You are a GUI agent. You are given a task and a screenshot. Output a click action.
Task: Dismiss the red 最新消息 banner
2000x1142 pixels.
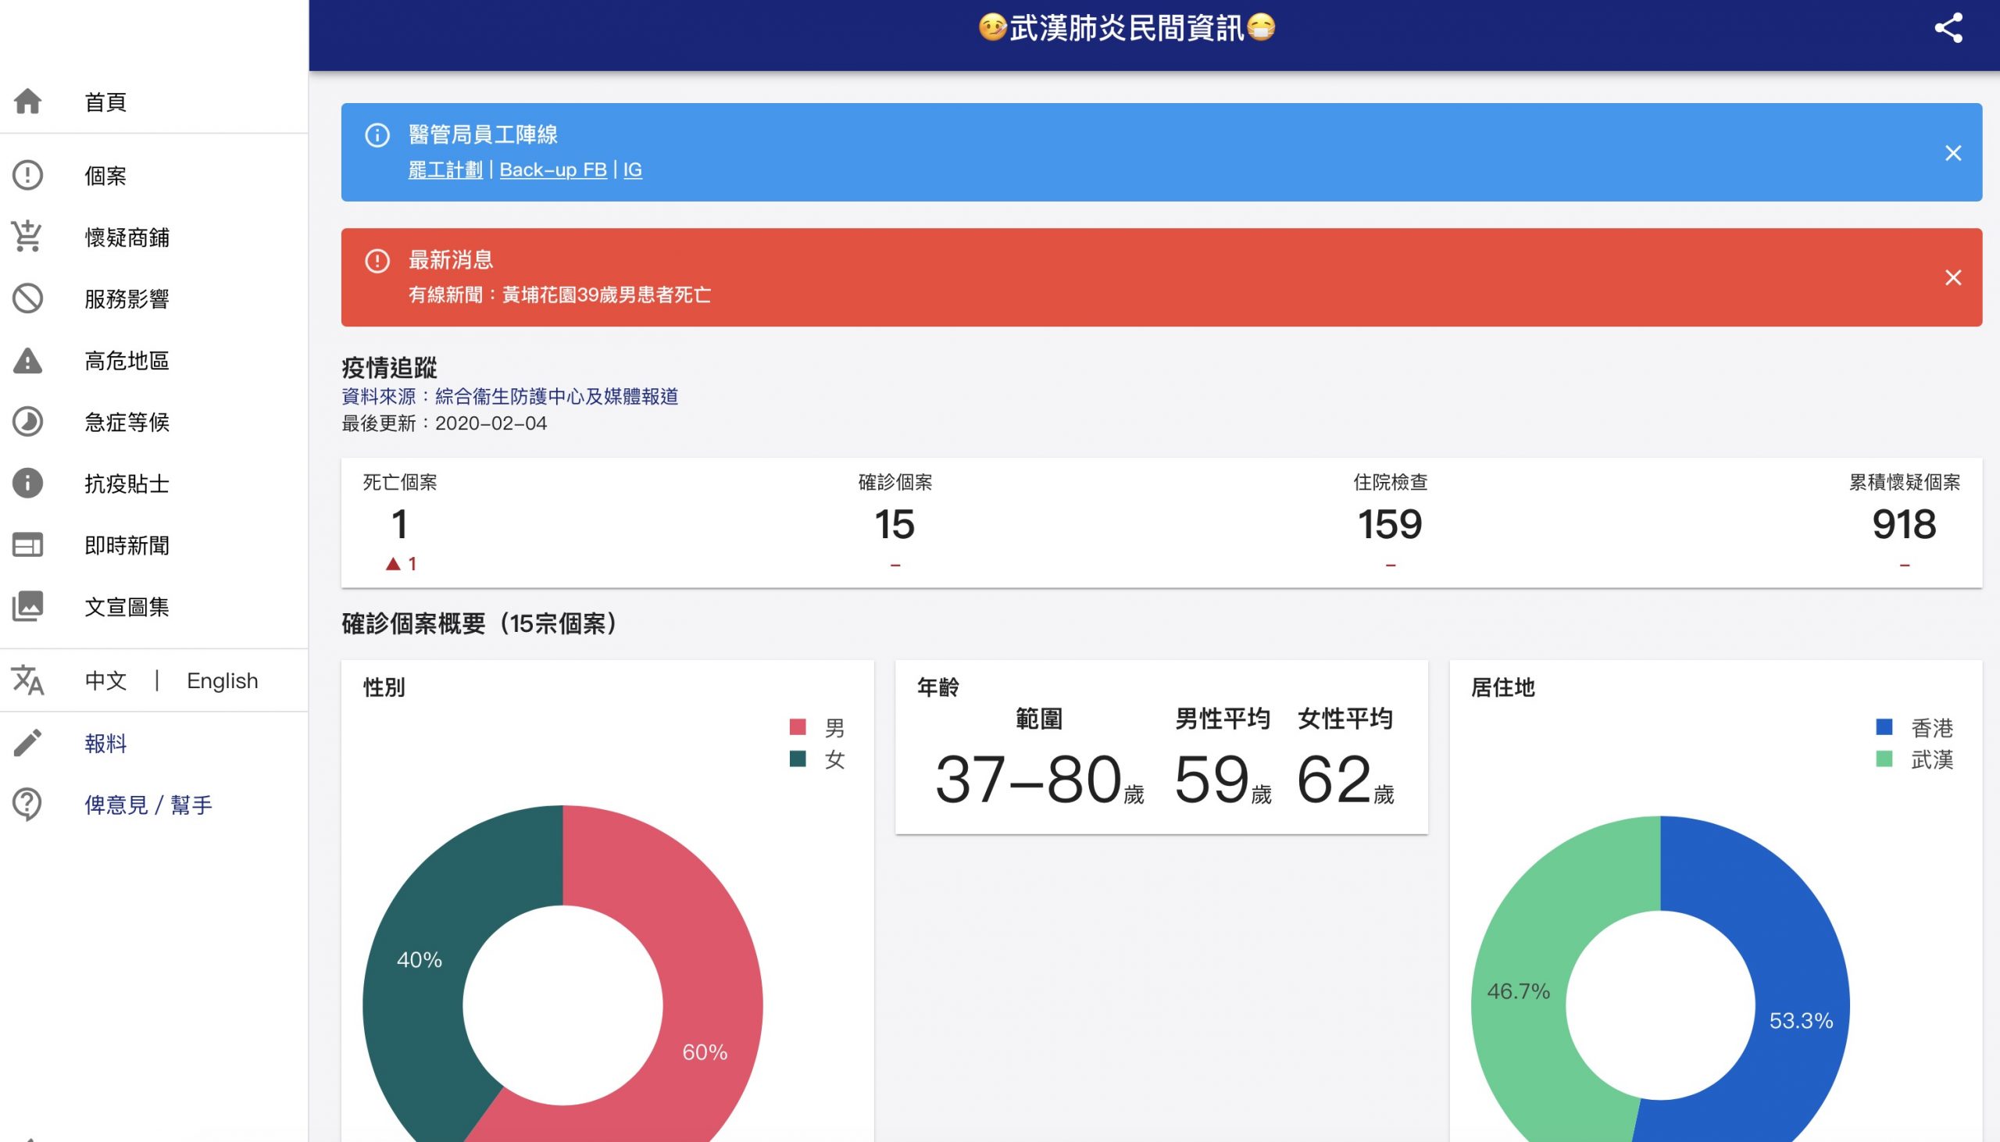[1953, 277]
